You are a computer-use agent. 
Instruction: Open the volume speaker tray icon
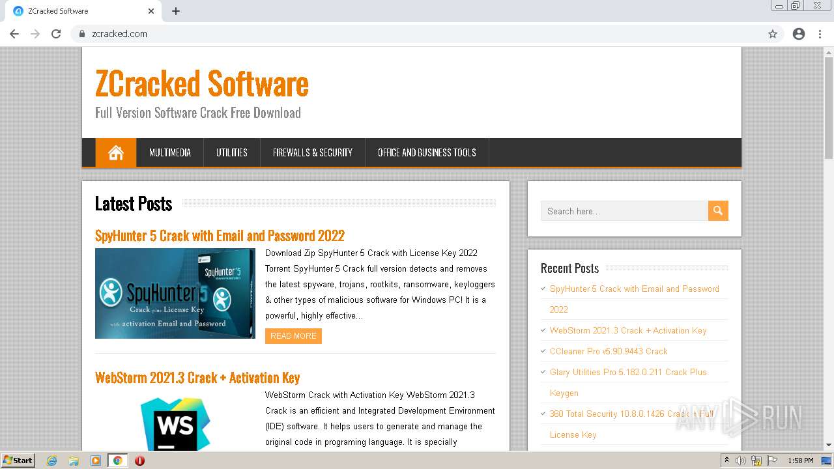(x=740, y=461)
